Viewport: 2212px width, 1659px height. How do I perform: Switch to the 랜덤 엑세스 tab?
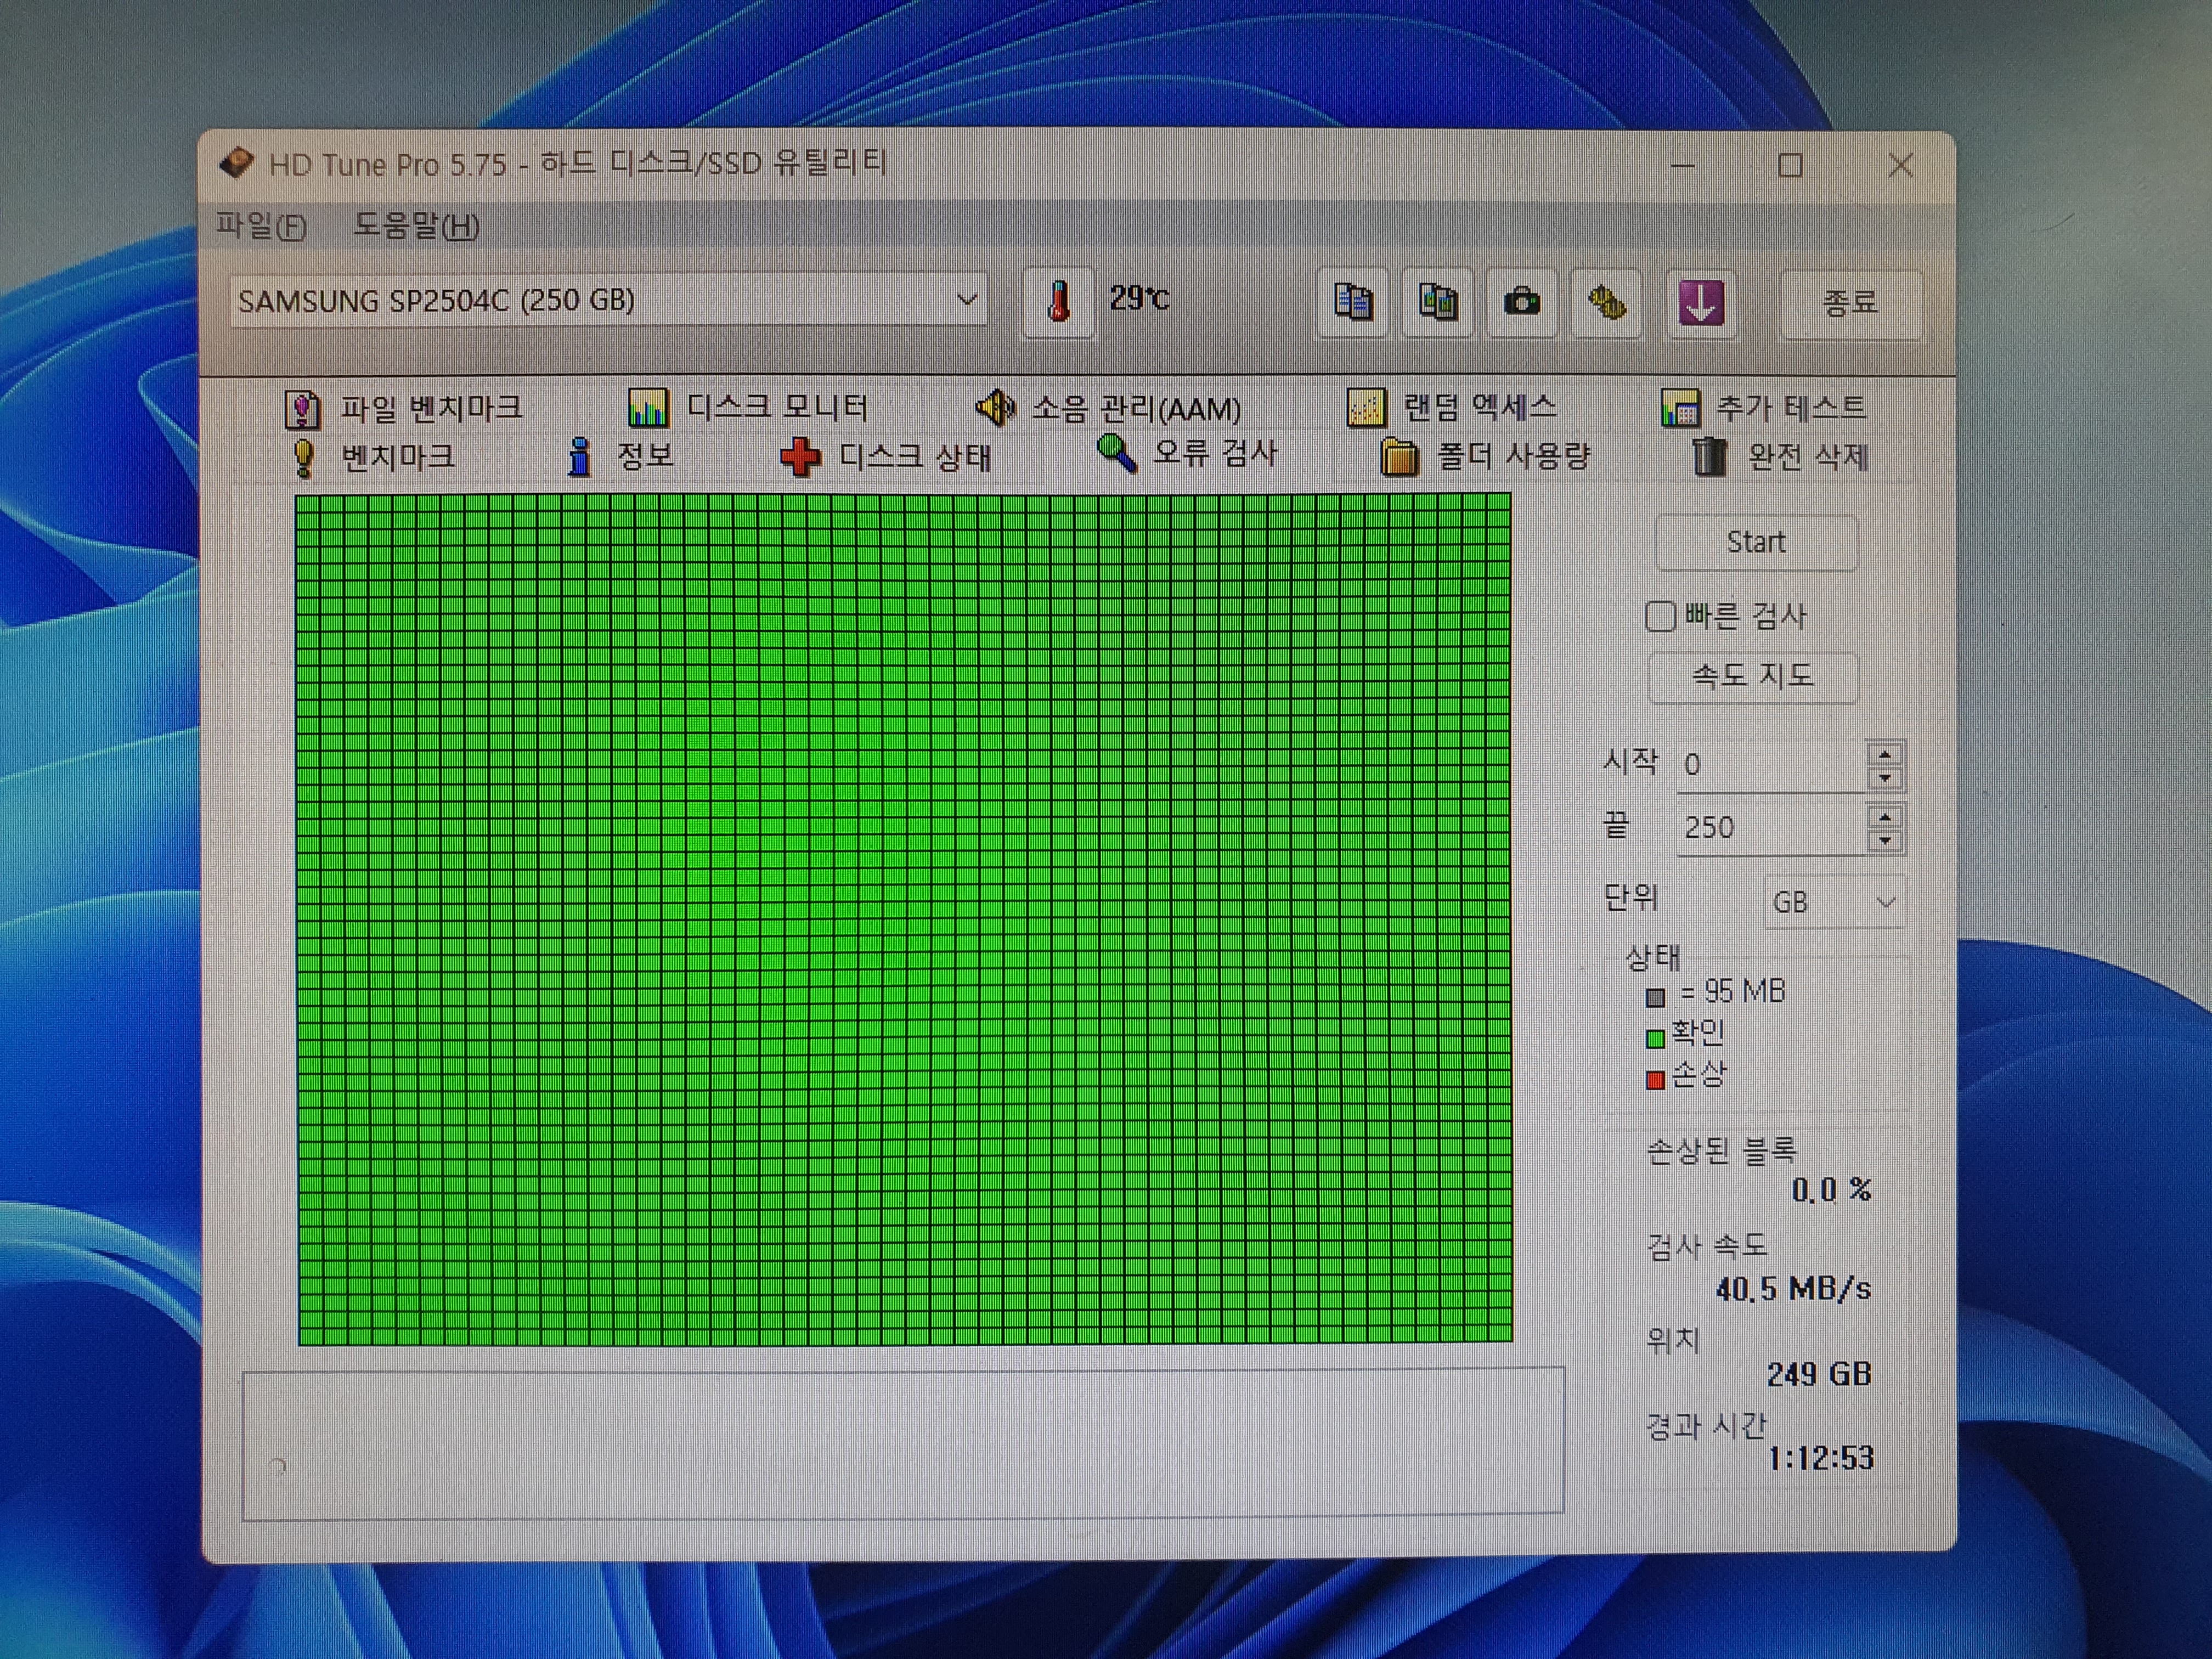[x=1452, y=407]
